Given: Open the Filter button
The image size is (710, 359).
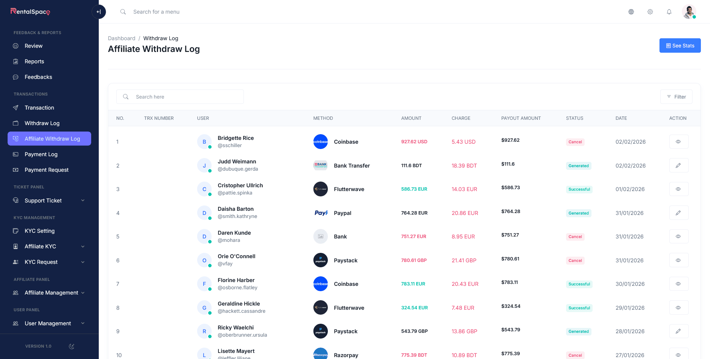Looking at the screenshot, I should pos(676,97).
